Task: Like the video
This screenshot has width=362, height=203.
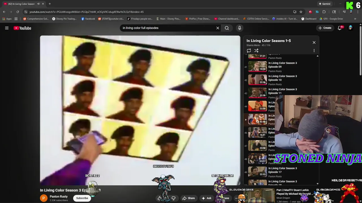Action: pos(160,198)
